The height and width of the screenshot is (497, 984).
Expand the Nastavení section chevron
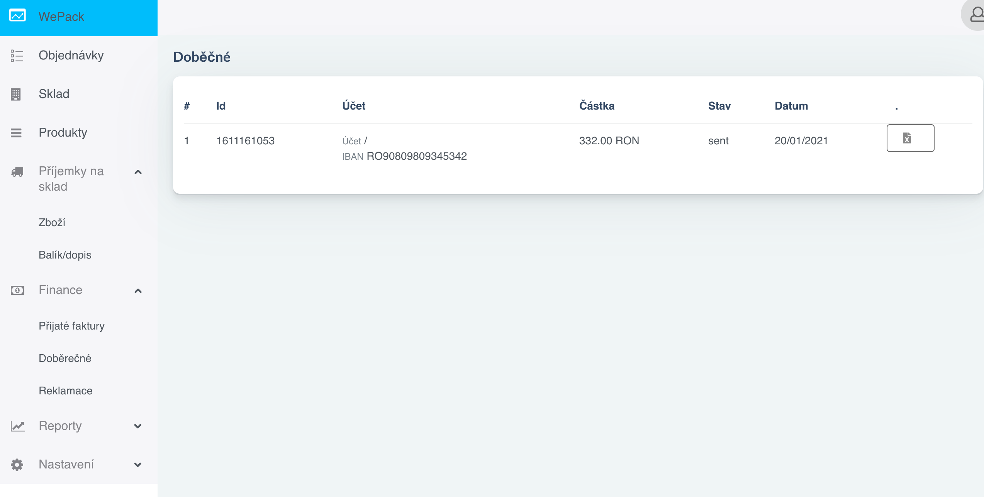coord(138,465)
